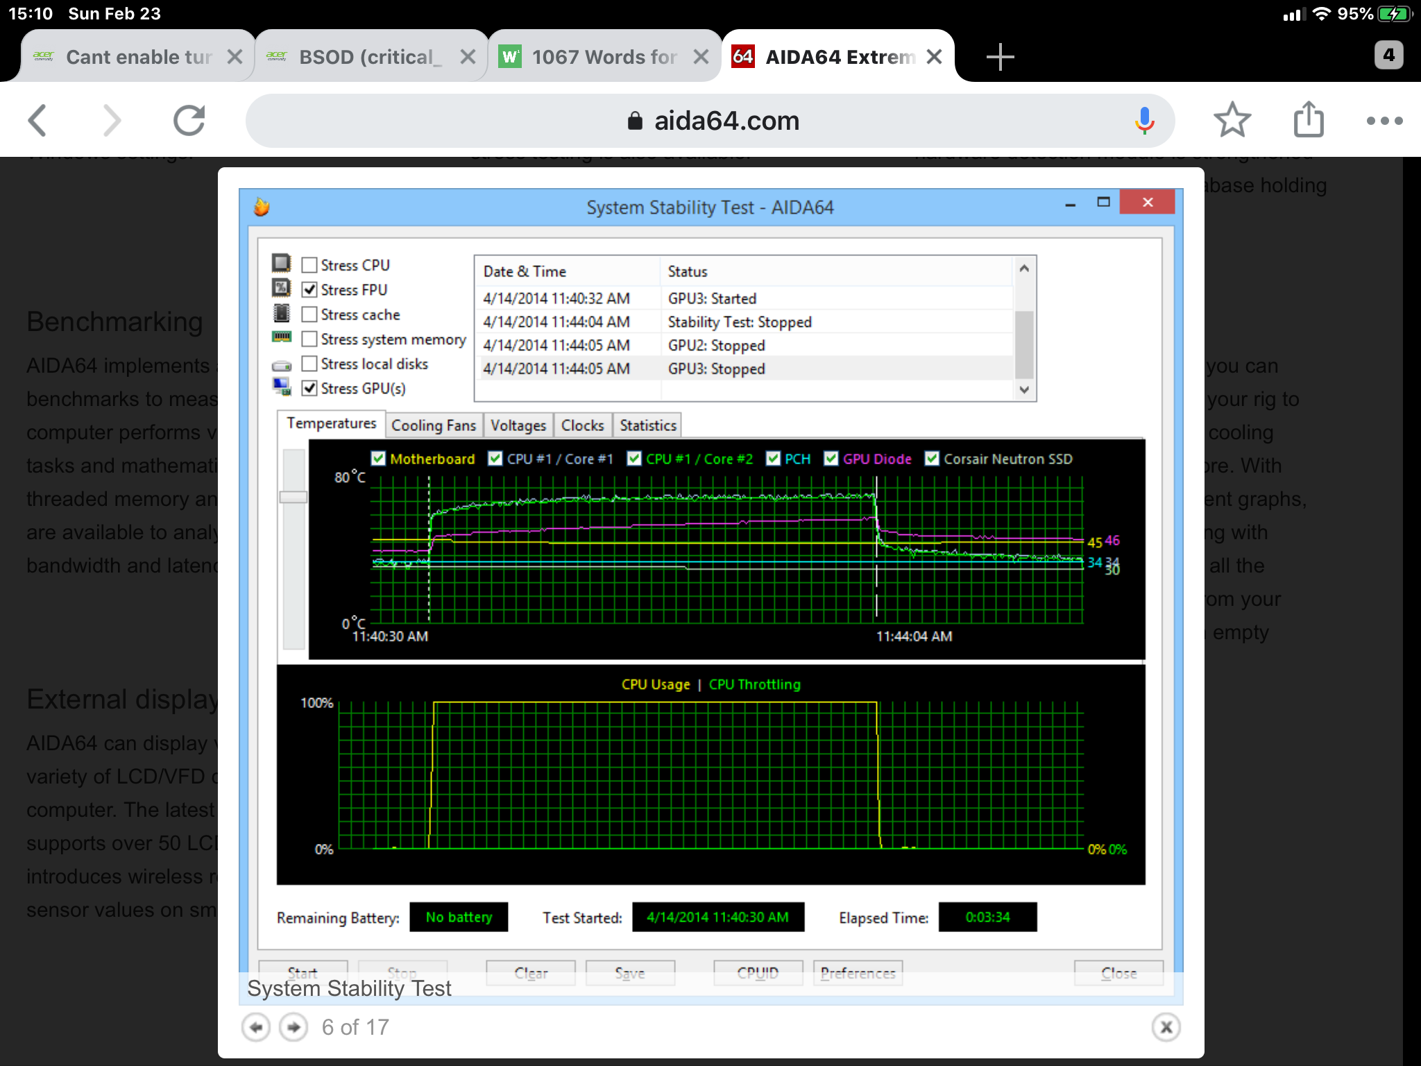Screen dimensions: 1421x1066
Task: Close the AIDA64 Extreme tab
Action: coord(935,57)
